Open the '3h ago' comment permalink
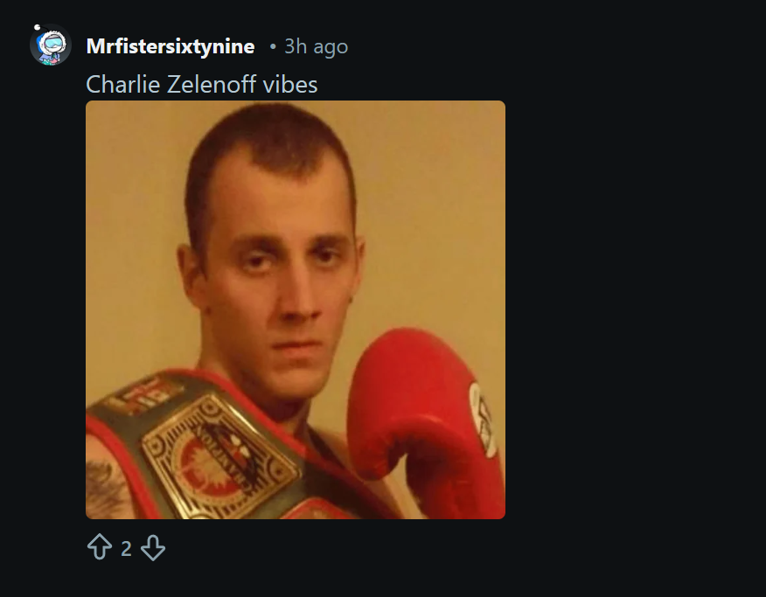Viewport: 766px width, 597px height. pyautogui.click(x=316, y=47)
